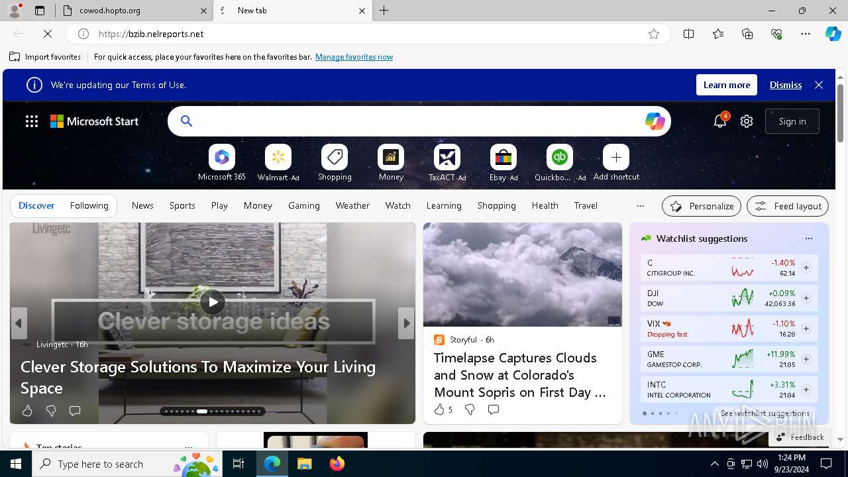
Task: Add DJI Dow to the watchlist
Action: coord(806,298)
